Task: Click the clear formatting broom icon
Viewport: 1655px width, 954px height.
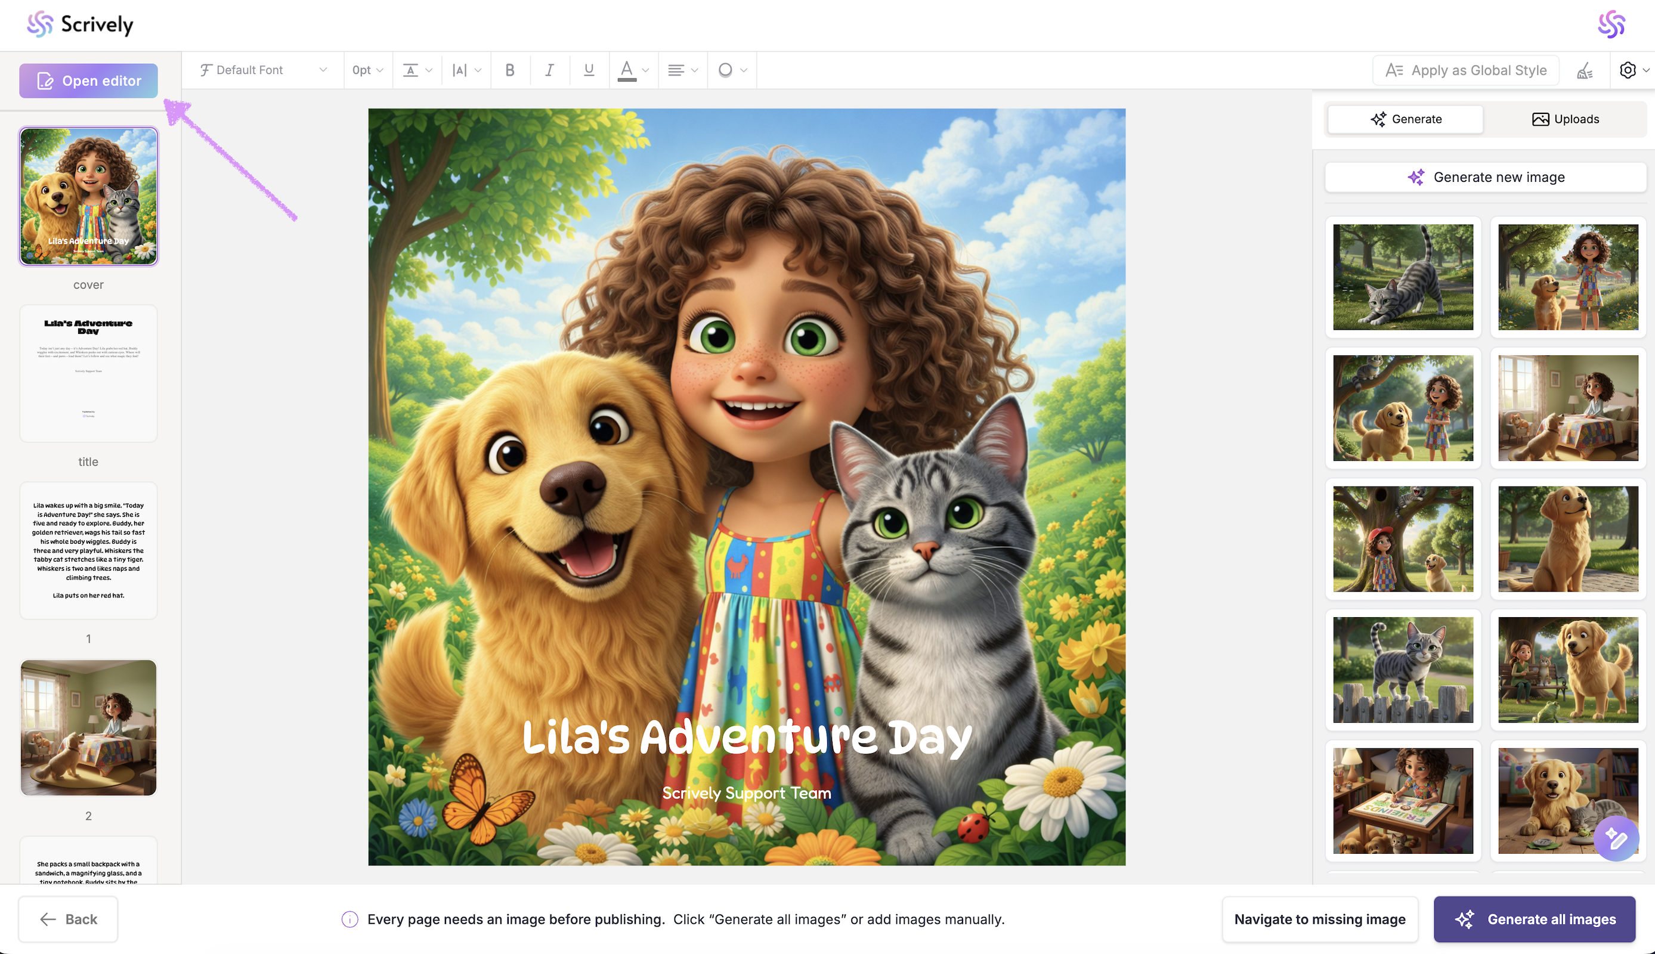Action: [1584, 70]
